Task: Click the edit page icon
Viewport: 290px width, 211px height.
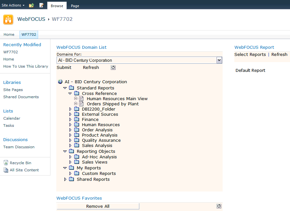Action: tap(41, 5)
